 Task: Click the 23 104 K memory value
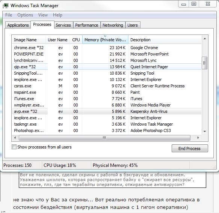[118, 48]
